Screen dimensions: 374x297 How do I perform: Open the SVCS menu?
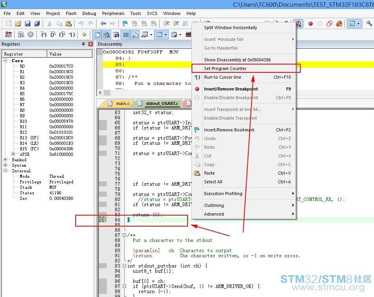(152, 13)
